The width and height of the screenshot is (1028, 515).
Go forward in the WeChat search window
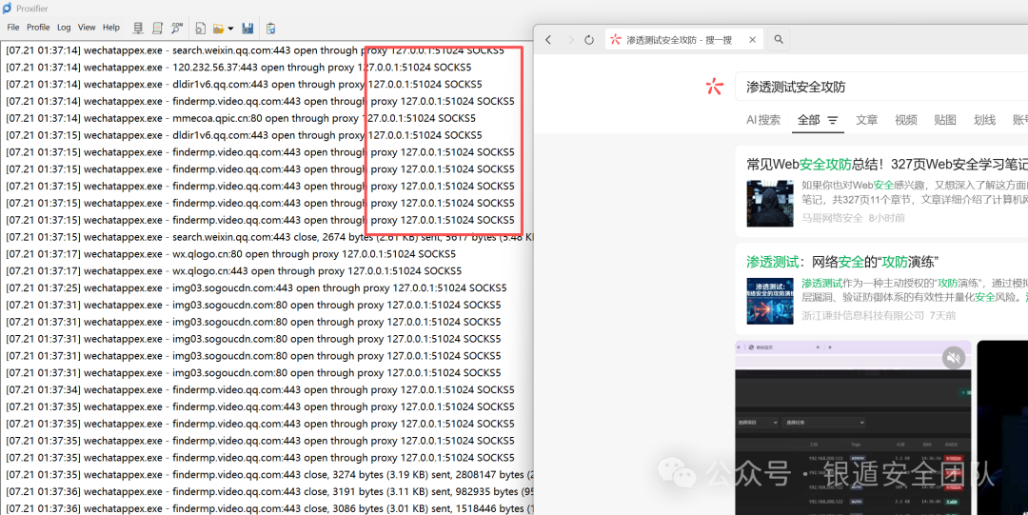click(x=570, y=40)
